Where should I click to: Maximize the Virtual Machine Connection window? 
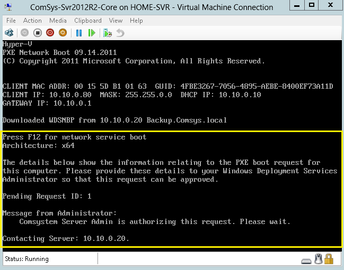coord(311,5)
